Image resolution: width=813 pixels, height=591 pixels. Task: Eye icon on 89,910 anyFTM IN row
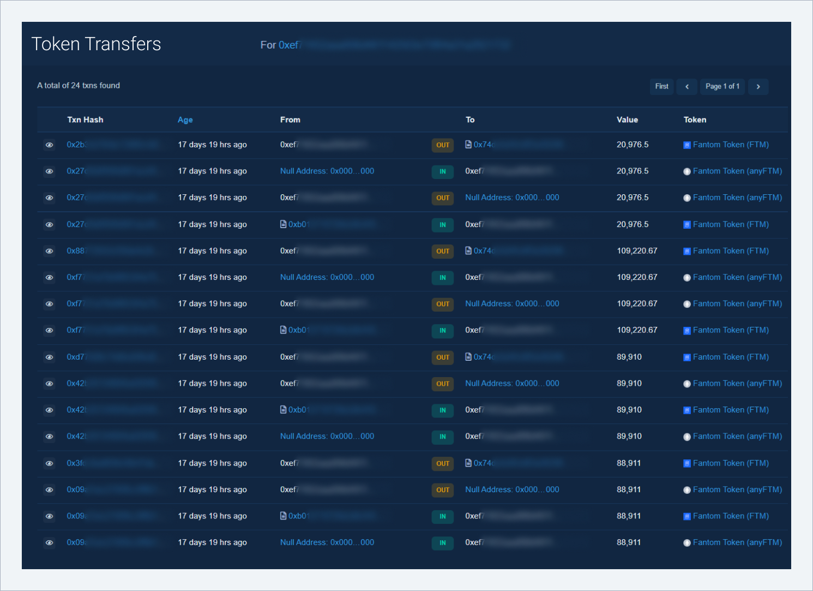click(49, 437)
